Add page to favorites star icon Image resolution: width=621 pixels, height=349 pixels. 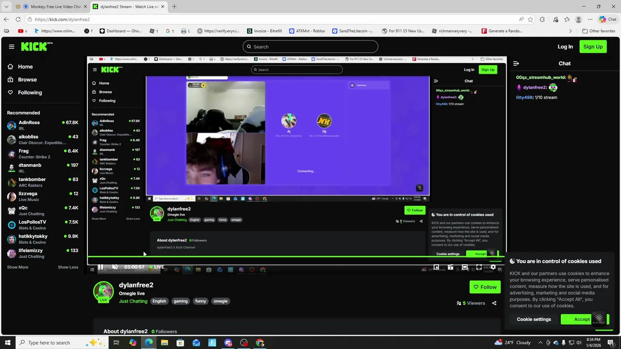530,19
